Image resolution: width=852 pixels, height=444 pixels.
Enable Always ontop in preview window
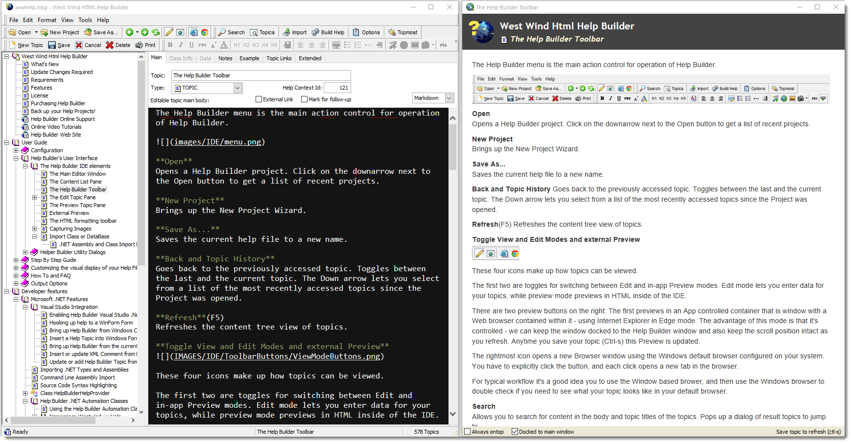pyautogui.click(x=467, y=432)
